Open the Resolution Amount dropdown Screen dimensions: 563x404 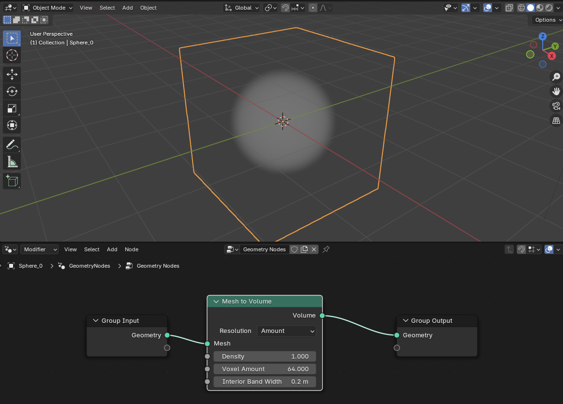[286, 331]
